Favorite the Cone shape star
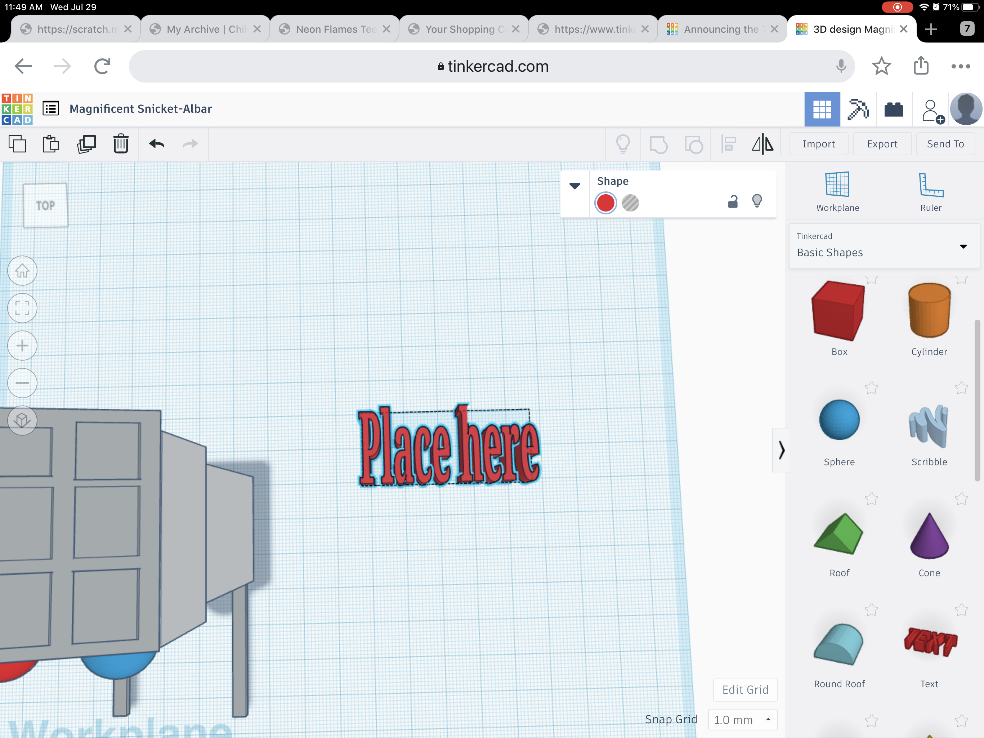Viewport: 984px width, 738px height. click(x=961, y=498)
